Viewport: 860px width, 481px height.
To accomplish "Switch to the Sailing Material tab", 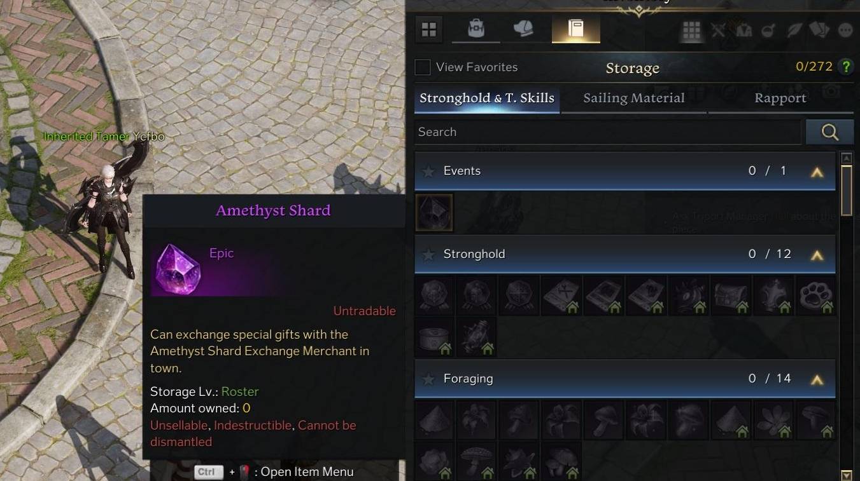I will coord(634,98).
